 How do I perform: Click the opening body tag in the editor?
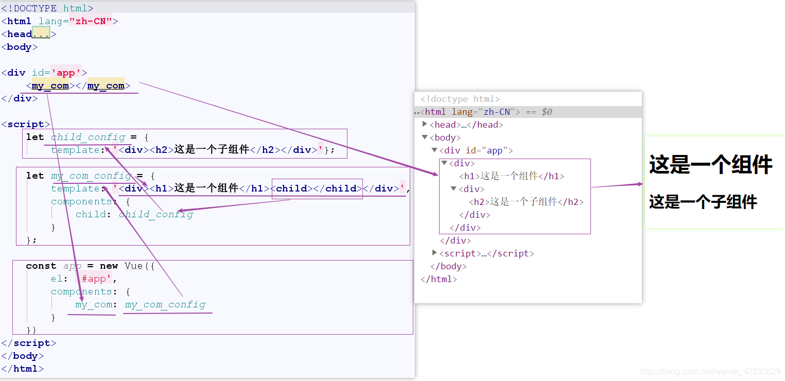point(20,47)
